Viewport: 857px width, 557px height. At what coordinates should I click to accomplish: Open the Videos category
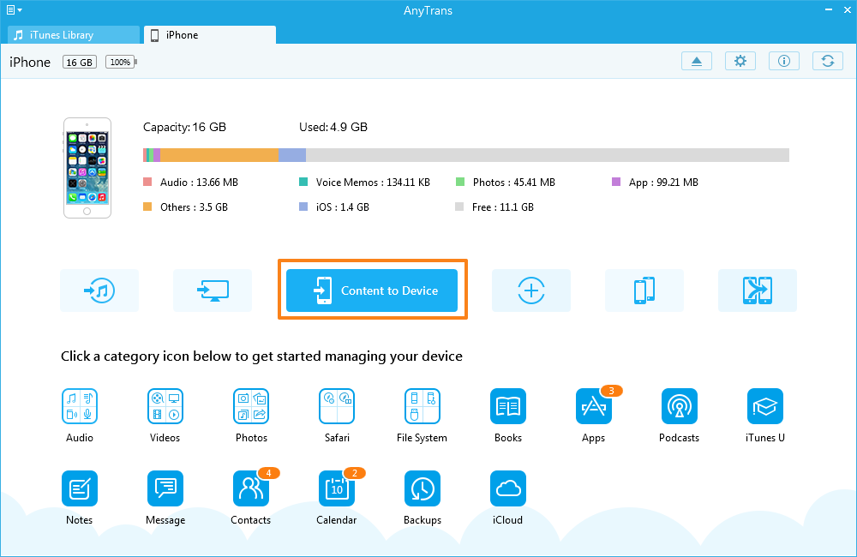click(165, 406)
